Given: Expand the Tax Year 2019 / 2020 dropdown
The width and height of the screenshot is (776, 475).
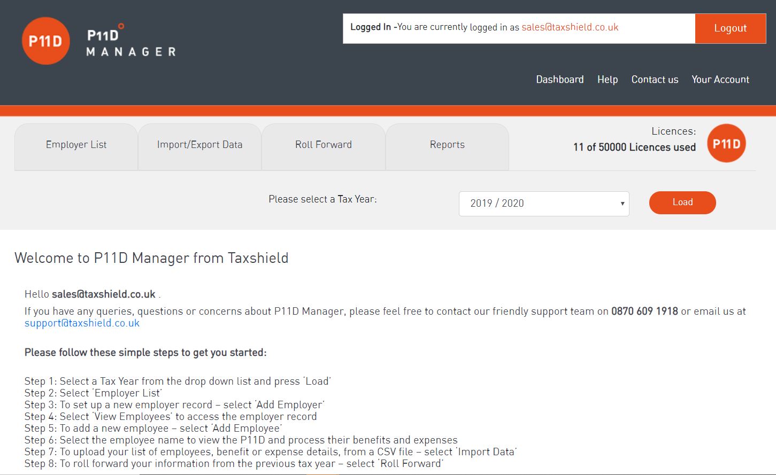Looking at the screenshot, I should point(544,204).
